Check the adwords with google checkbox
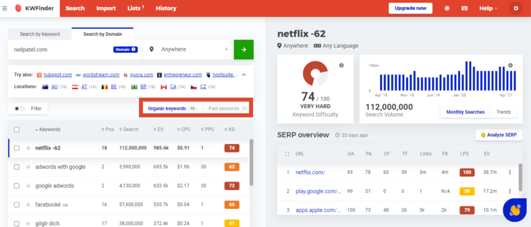This screenshot has width=531, height=227. coord(17,167)
